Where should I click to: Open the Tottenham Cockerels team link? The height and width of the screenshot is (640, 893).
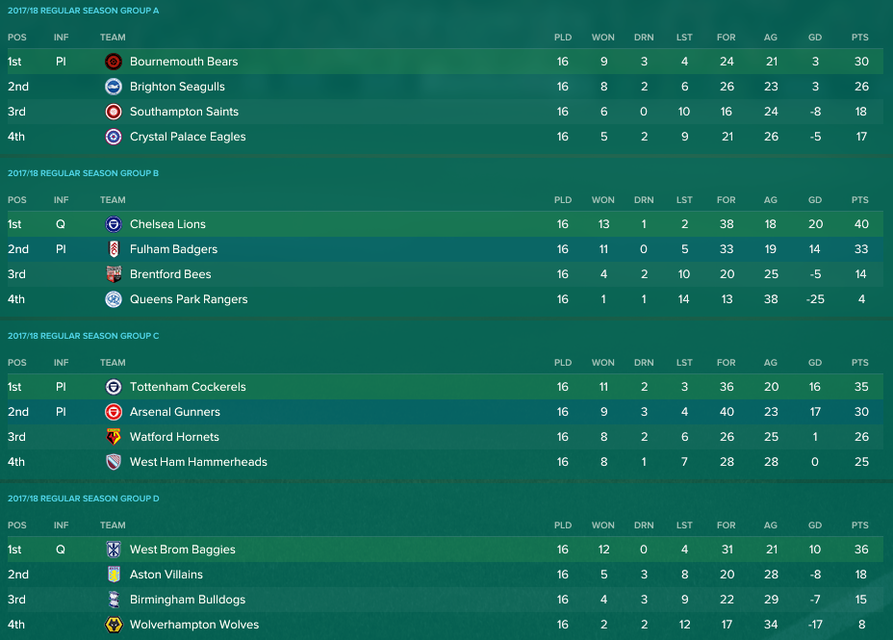click(188, 387)
